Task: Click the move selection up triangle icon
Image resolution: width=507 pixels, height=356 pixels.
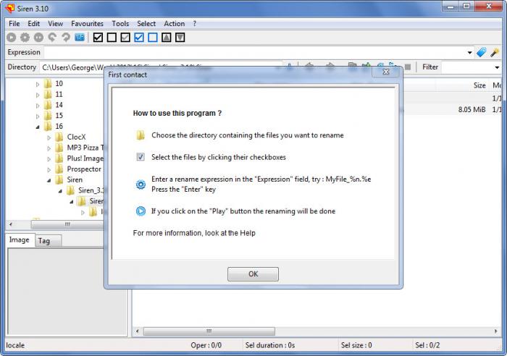Action: (x=167, y=38)
